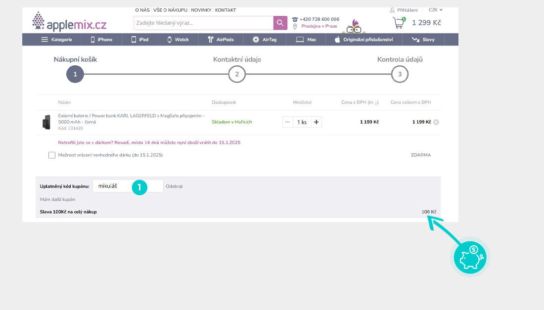Click the Cena s DPH (m. j.) column header
Viewport: 544px width, 310px height.
tap(360, 102)
